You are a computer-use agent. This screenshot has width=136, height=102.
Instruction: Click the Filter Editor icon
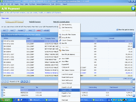coord(60,50)
